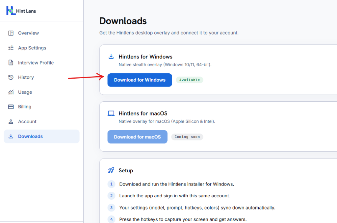Click laptop icon beside Hintlens for macOS

tap(111, 113)
